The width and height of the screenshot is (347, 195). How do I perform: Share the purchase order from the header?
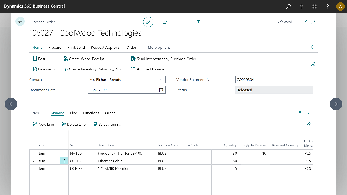point(165,22)
